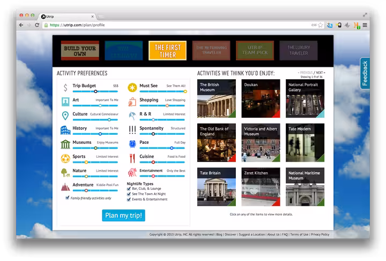Open the National Portrait Gallery card
The height and width of the screenshot is (261, 386).
pyautogui.click(x=305, y=98)
